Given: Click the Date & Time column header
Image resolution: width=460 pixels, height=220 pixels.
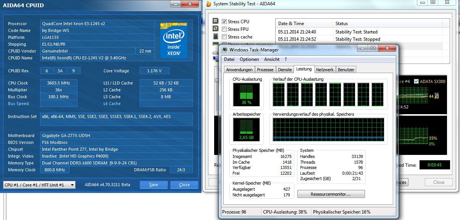Looking at the screenshot, I should [x=304, y=24].
